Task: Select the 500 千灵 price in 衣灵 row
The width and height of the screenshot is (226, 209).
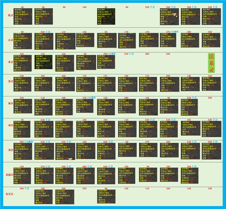Action: tap(45, 32)
